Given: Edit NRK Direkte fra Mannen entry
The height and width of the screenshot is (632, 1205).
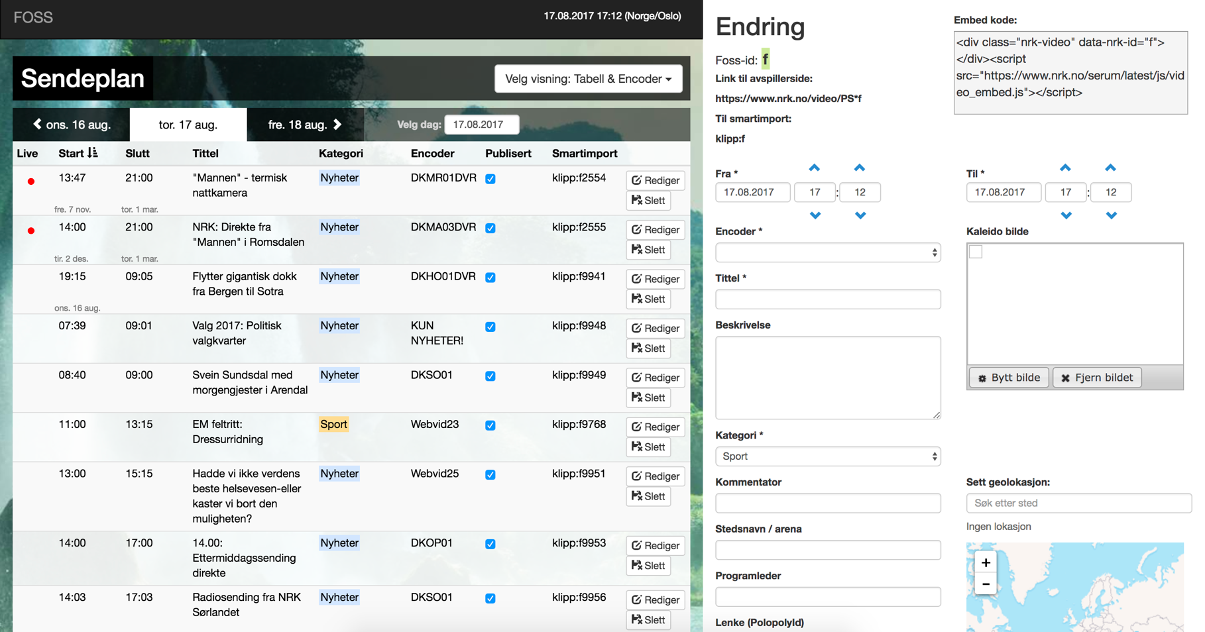Looking at the screenshot, I should point(656,229).
